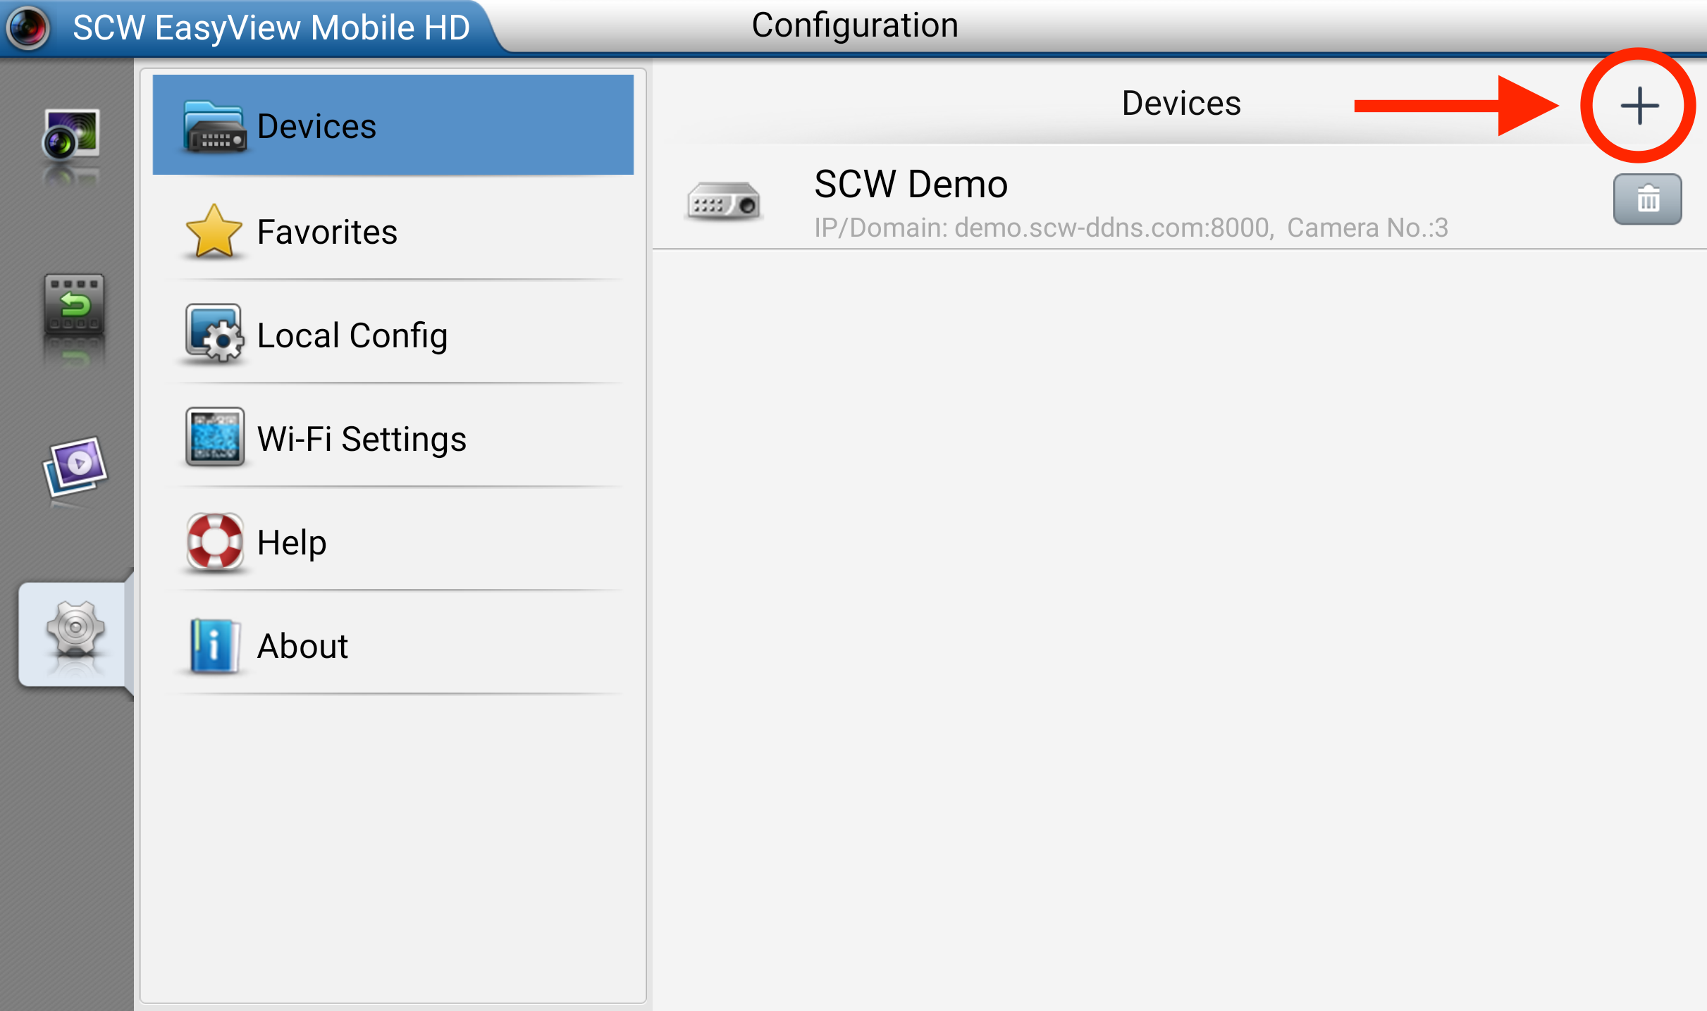Open the Help section
1707x1011 pixels.
pyautogui.click(x=393, y=542)
